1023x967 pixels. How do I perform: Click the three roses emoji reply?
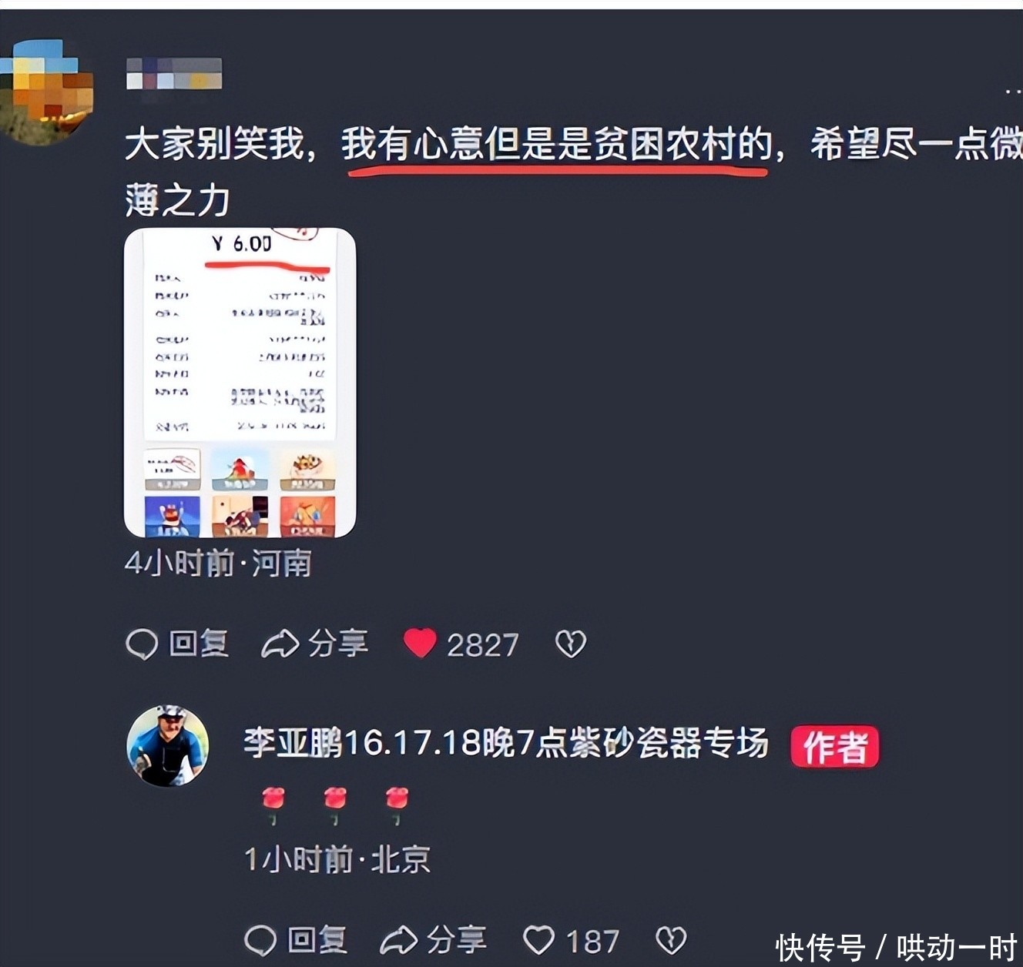click(335, 805)
